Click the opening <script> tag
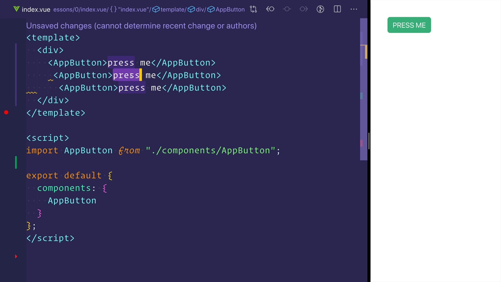 47,138
